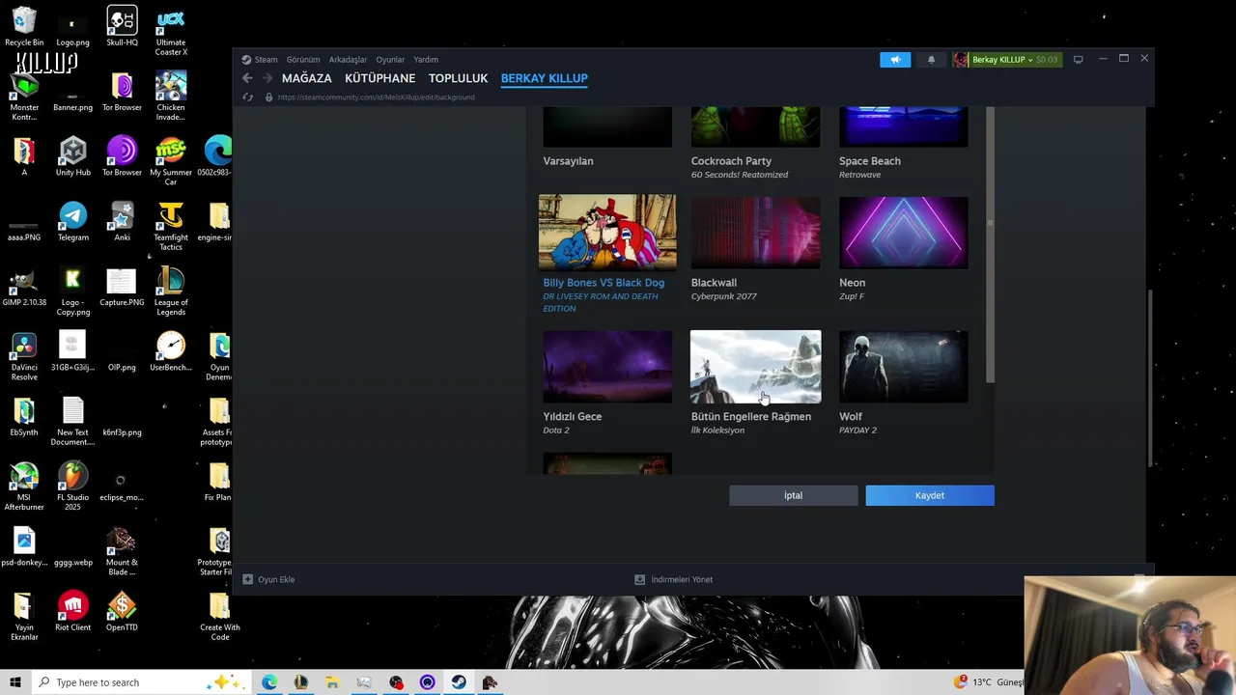Screen dimensions: 1236x695
Task: Choose the Yıldızlı Gece background thumbnail
Action: (x=607, y=367)
